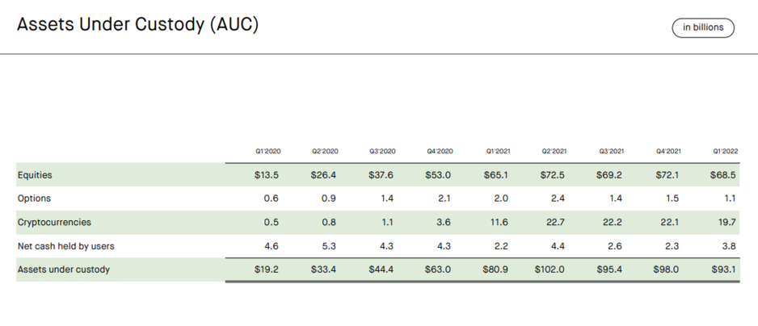The width and height of the screenshot is (758, 326).
Task: Select the $93.1 total for Q1'2022
Action: pyautogui.click(x=722, y=270)
